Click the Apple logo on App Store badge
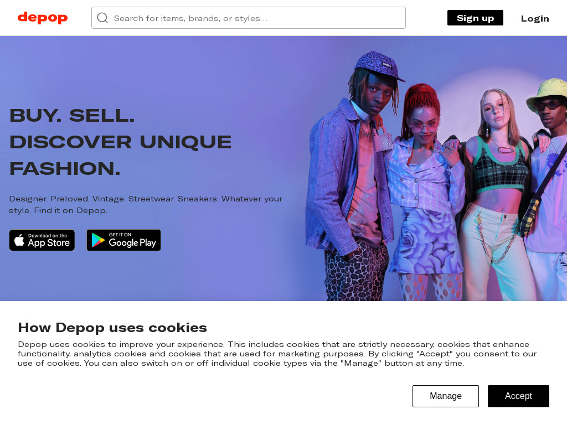Screen dimensions: 567x425 point(19,240)
